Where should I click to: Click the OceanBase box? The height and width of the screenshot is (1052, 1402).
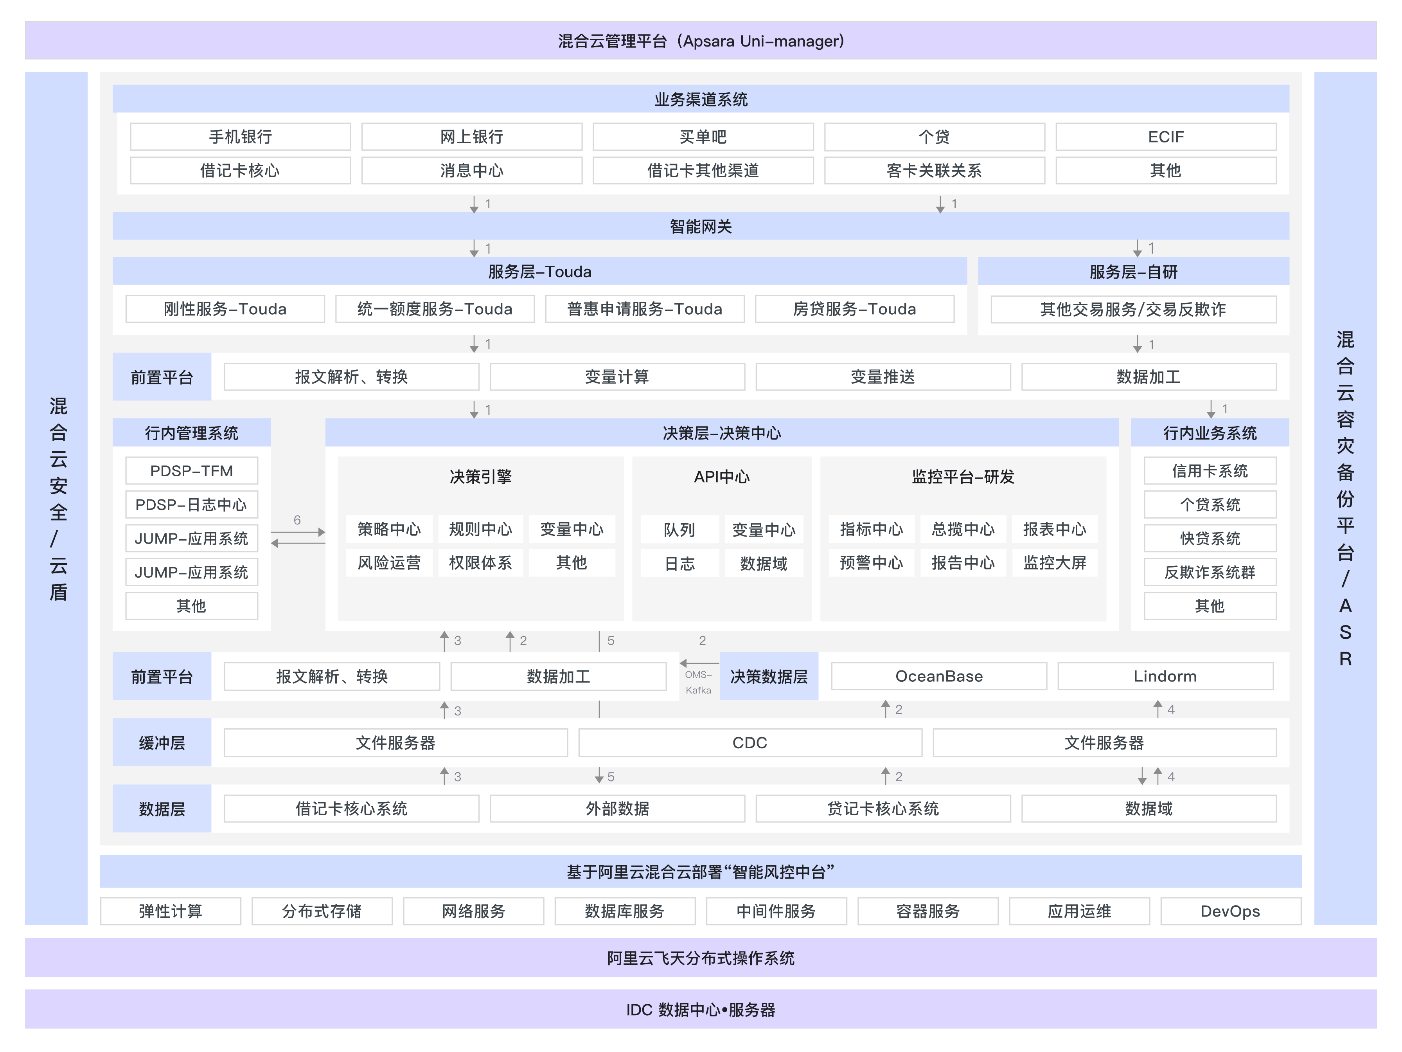tap(939, 676)
